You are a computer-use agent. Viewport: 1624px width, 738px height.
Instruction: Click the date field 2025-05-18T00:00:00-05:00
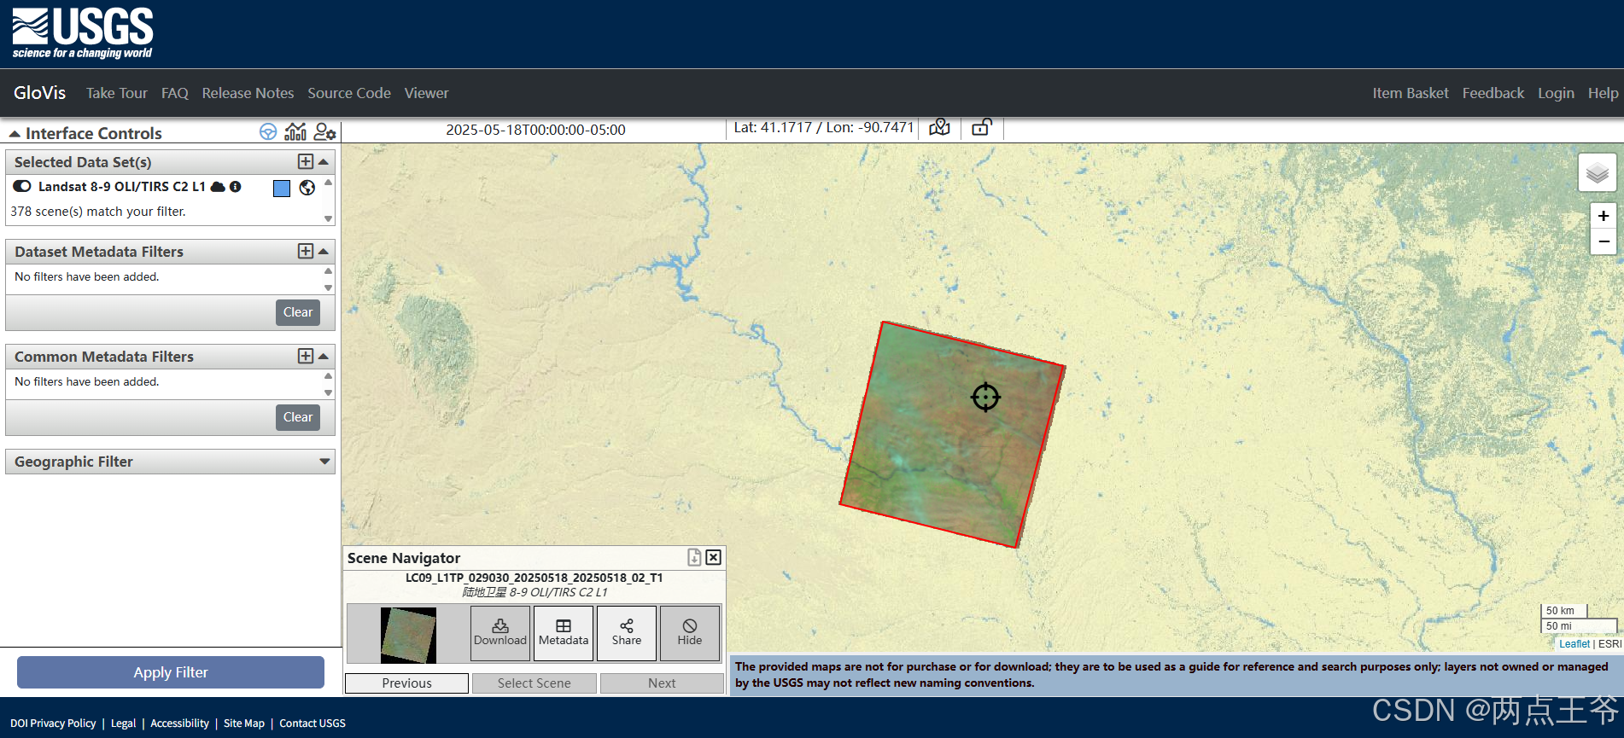(x=535, y=130)
